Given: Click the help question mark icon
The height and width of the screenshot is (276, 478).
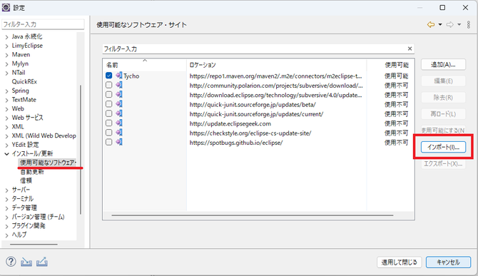Looking at the screenshot, I should [11, 262].
